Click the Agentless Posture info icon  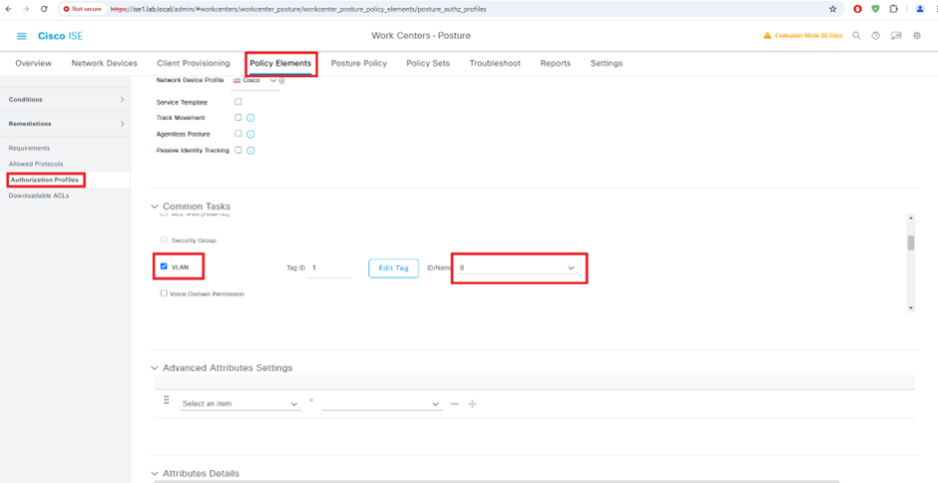(x=250, y=134)
